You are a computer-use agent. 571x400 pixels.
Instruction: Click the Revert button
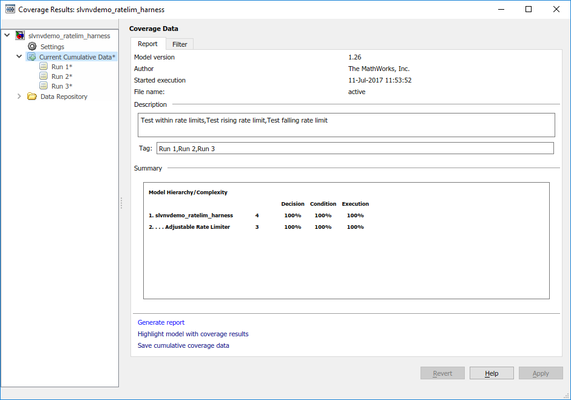pos(442,373)
